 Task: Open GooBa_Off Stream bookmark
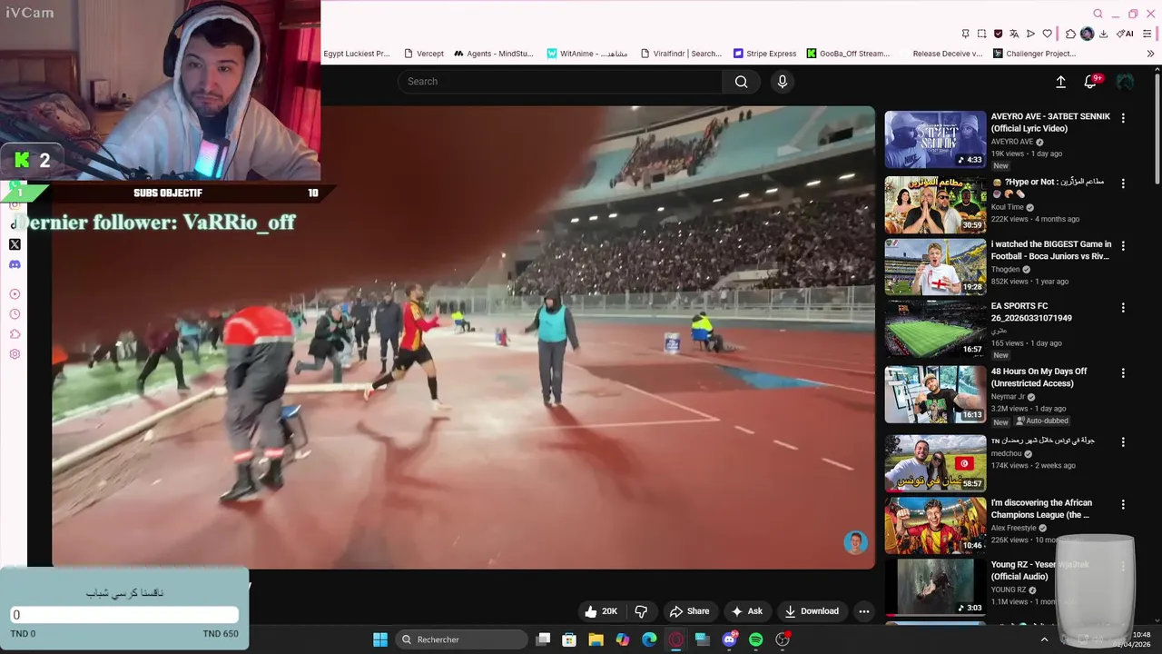pos(849,54)
